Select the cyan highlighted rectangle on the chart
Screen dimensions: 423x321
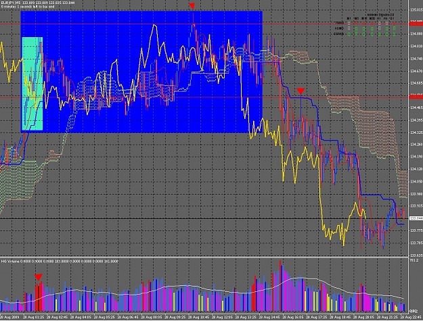(x=32, y=84)
